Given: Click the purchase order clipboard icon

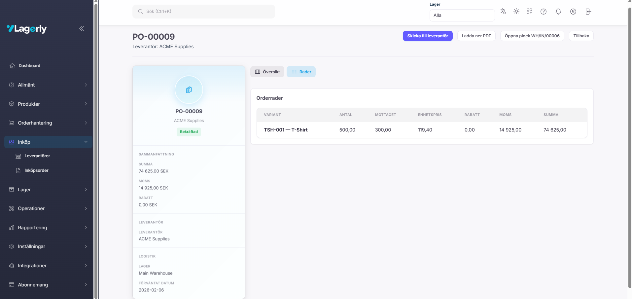Looking at the screenshot, I should [189, 90].
